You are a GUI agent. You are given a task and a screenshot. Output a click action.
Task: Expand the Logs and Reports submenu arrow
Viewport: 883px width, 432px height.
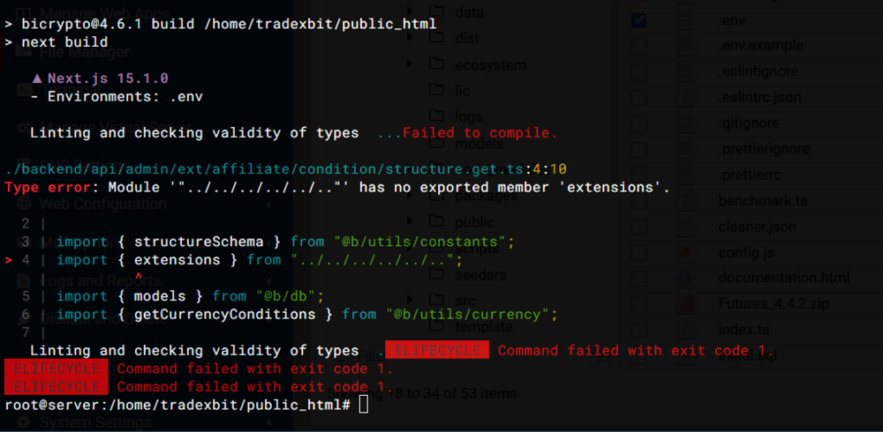tap(268, 280)
